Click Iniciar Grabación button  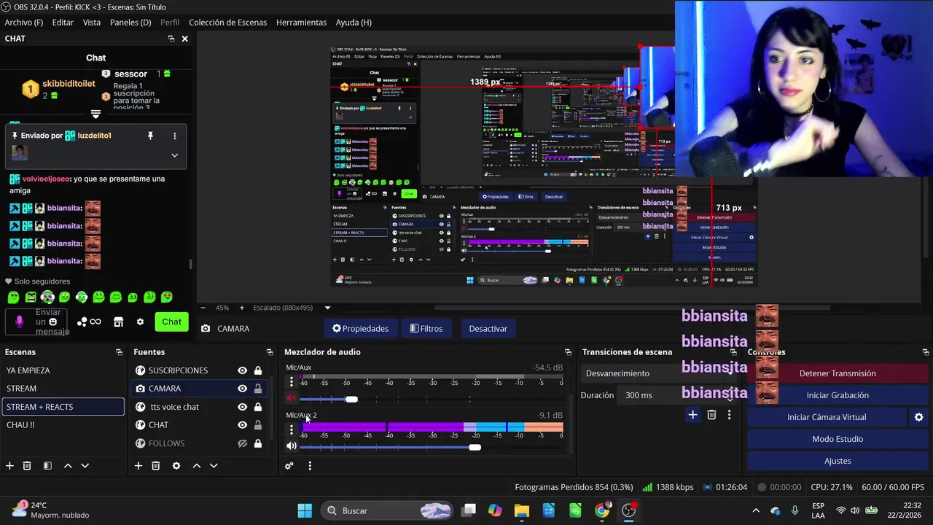point(838,395)
